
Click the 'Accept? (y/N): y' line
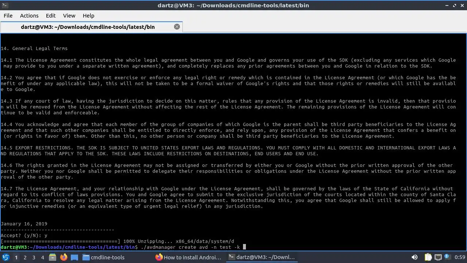click(24, 236)
